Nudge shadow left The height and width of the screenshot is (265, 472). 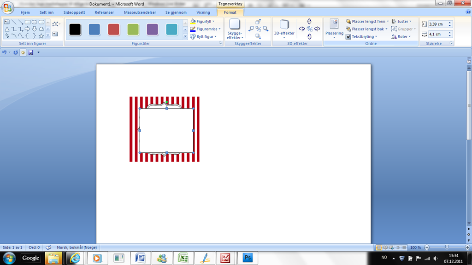tap(251, 29)
